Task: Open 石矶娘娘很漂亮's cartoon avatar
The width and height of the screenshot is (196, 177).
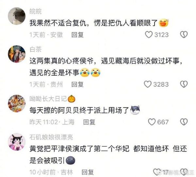Action: click(x=17, y=142)
